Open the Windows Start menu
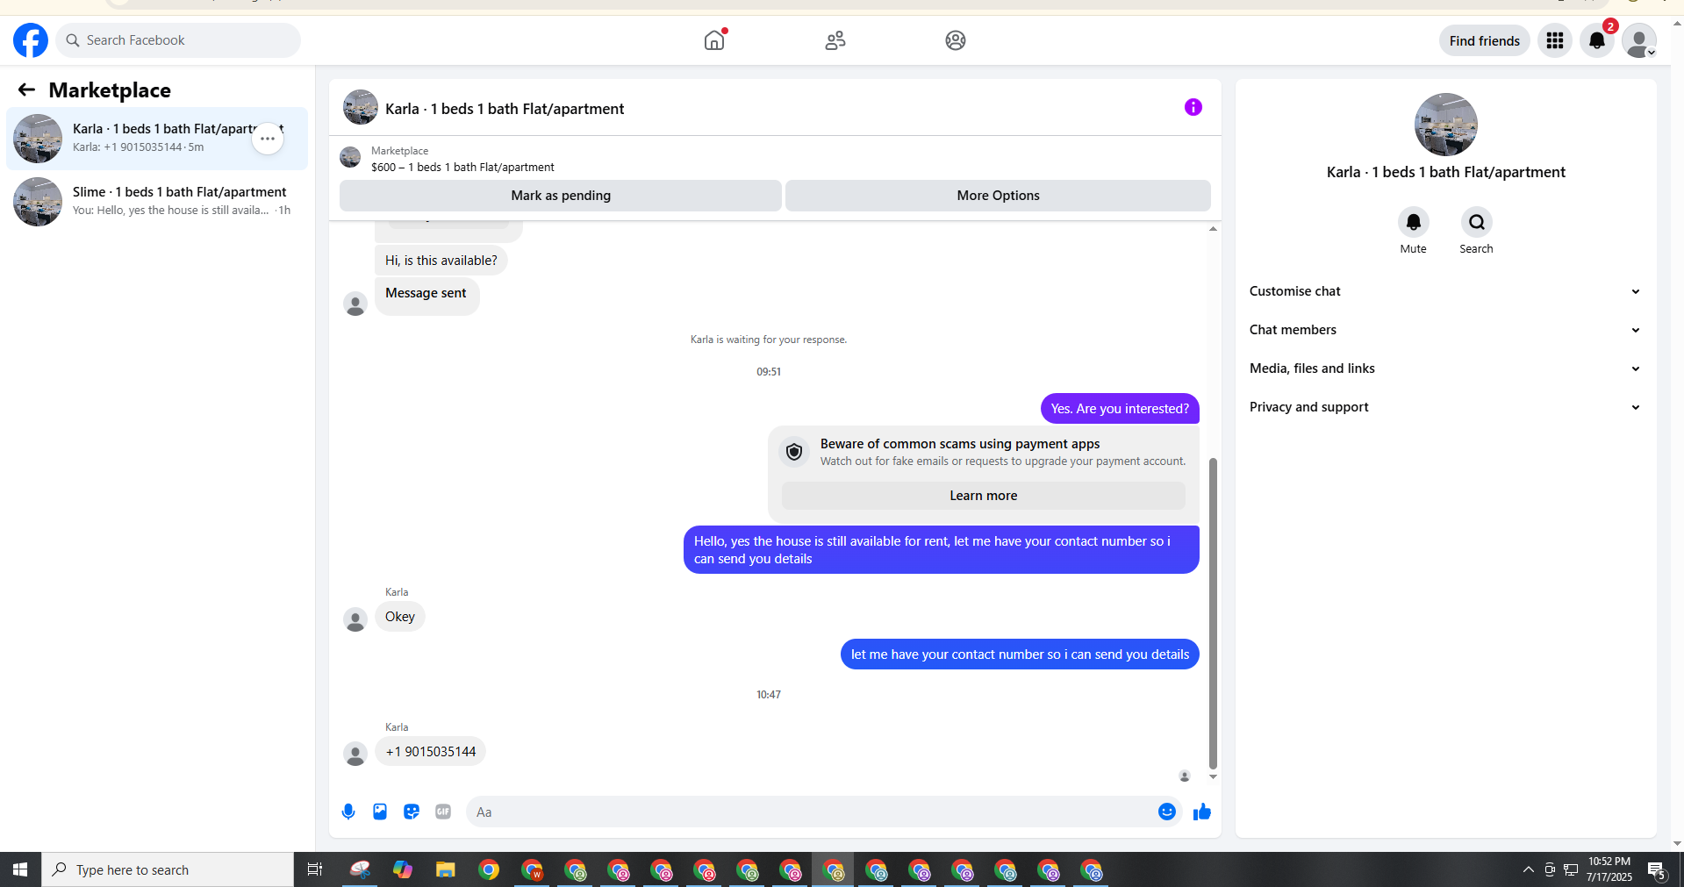 click(x=20, y=869)
